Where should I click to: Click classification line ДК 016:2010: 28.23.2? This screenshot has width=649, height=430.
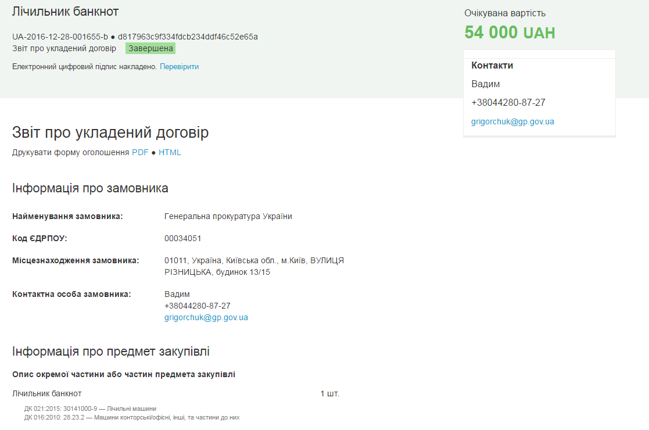(x=132, y=418)
